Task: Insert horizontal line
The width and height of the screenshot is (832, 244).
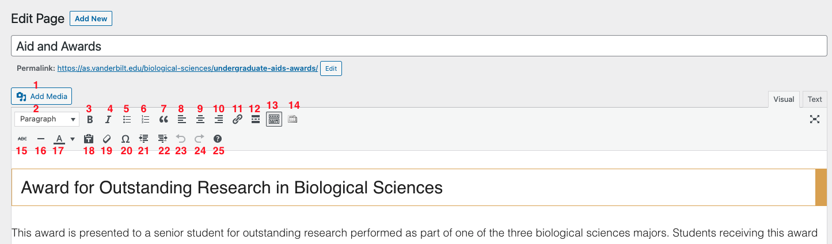Action: (x=40, y=139)
